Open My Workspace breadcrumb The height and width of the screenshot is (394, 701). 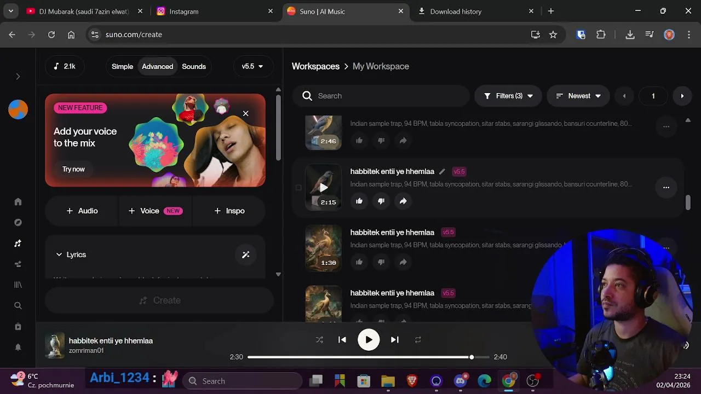click(x=381, y=66)
